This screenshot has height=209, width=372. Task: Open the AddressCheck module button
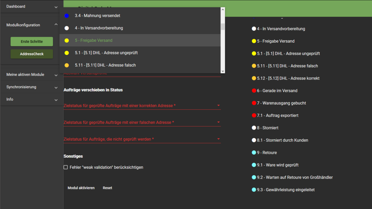[32, 54]
